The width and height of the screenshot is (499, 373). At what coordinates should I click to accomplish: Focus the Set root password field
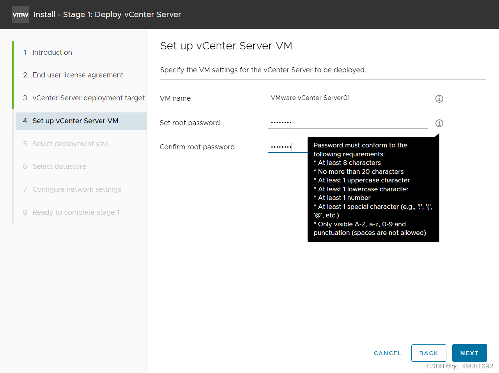[x=347, y=123]
